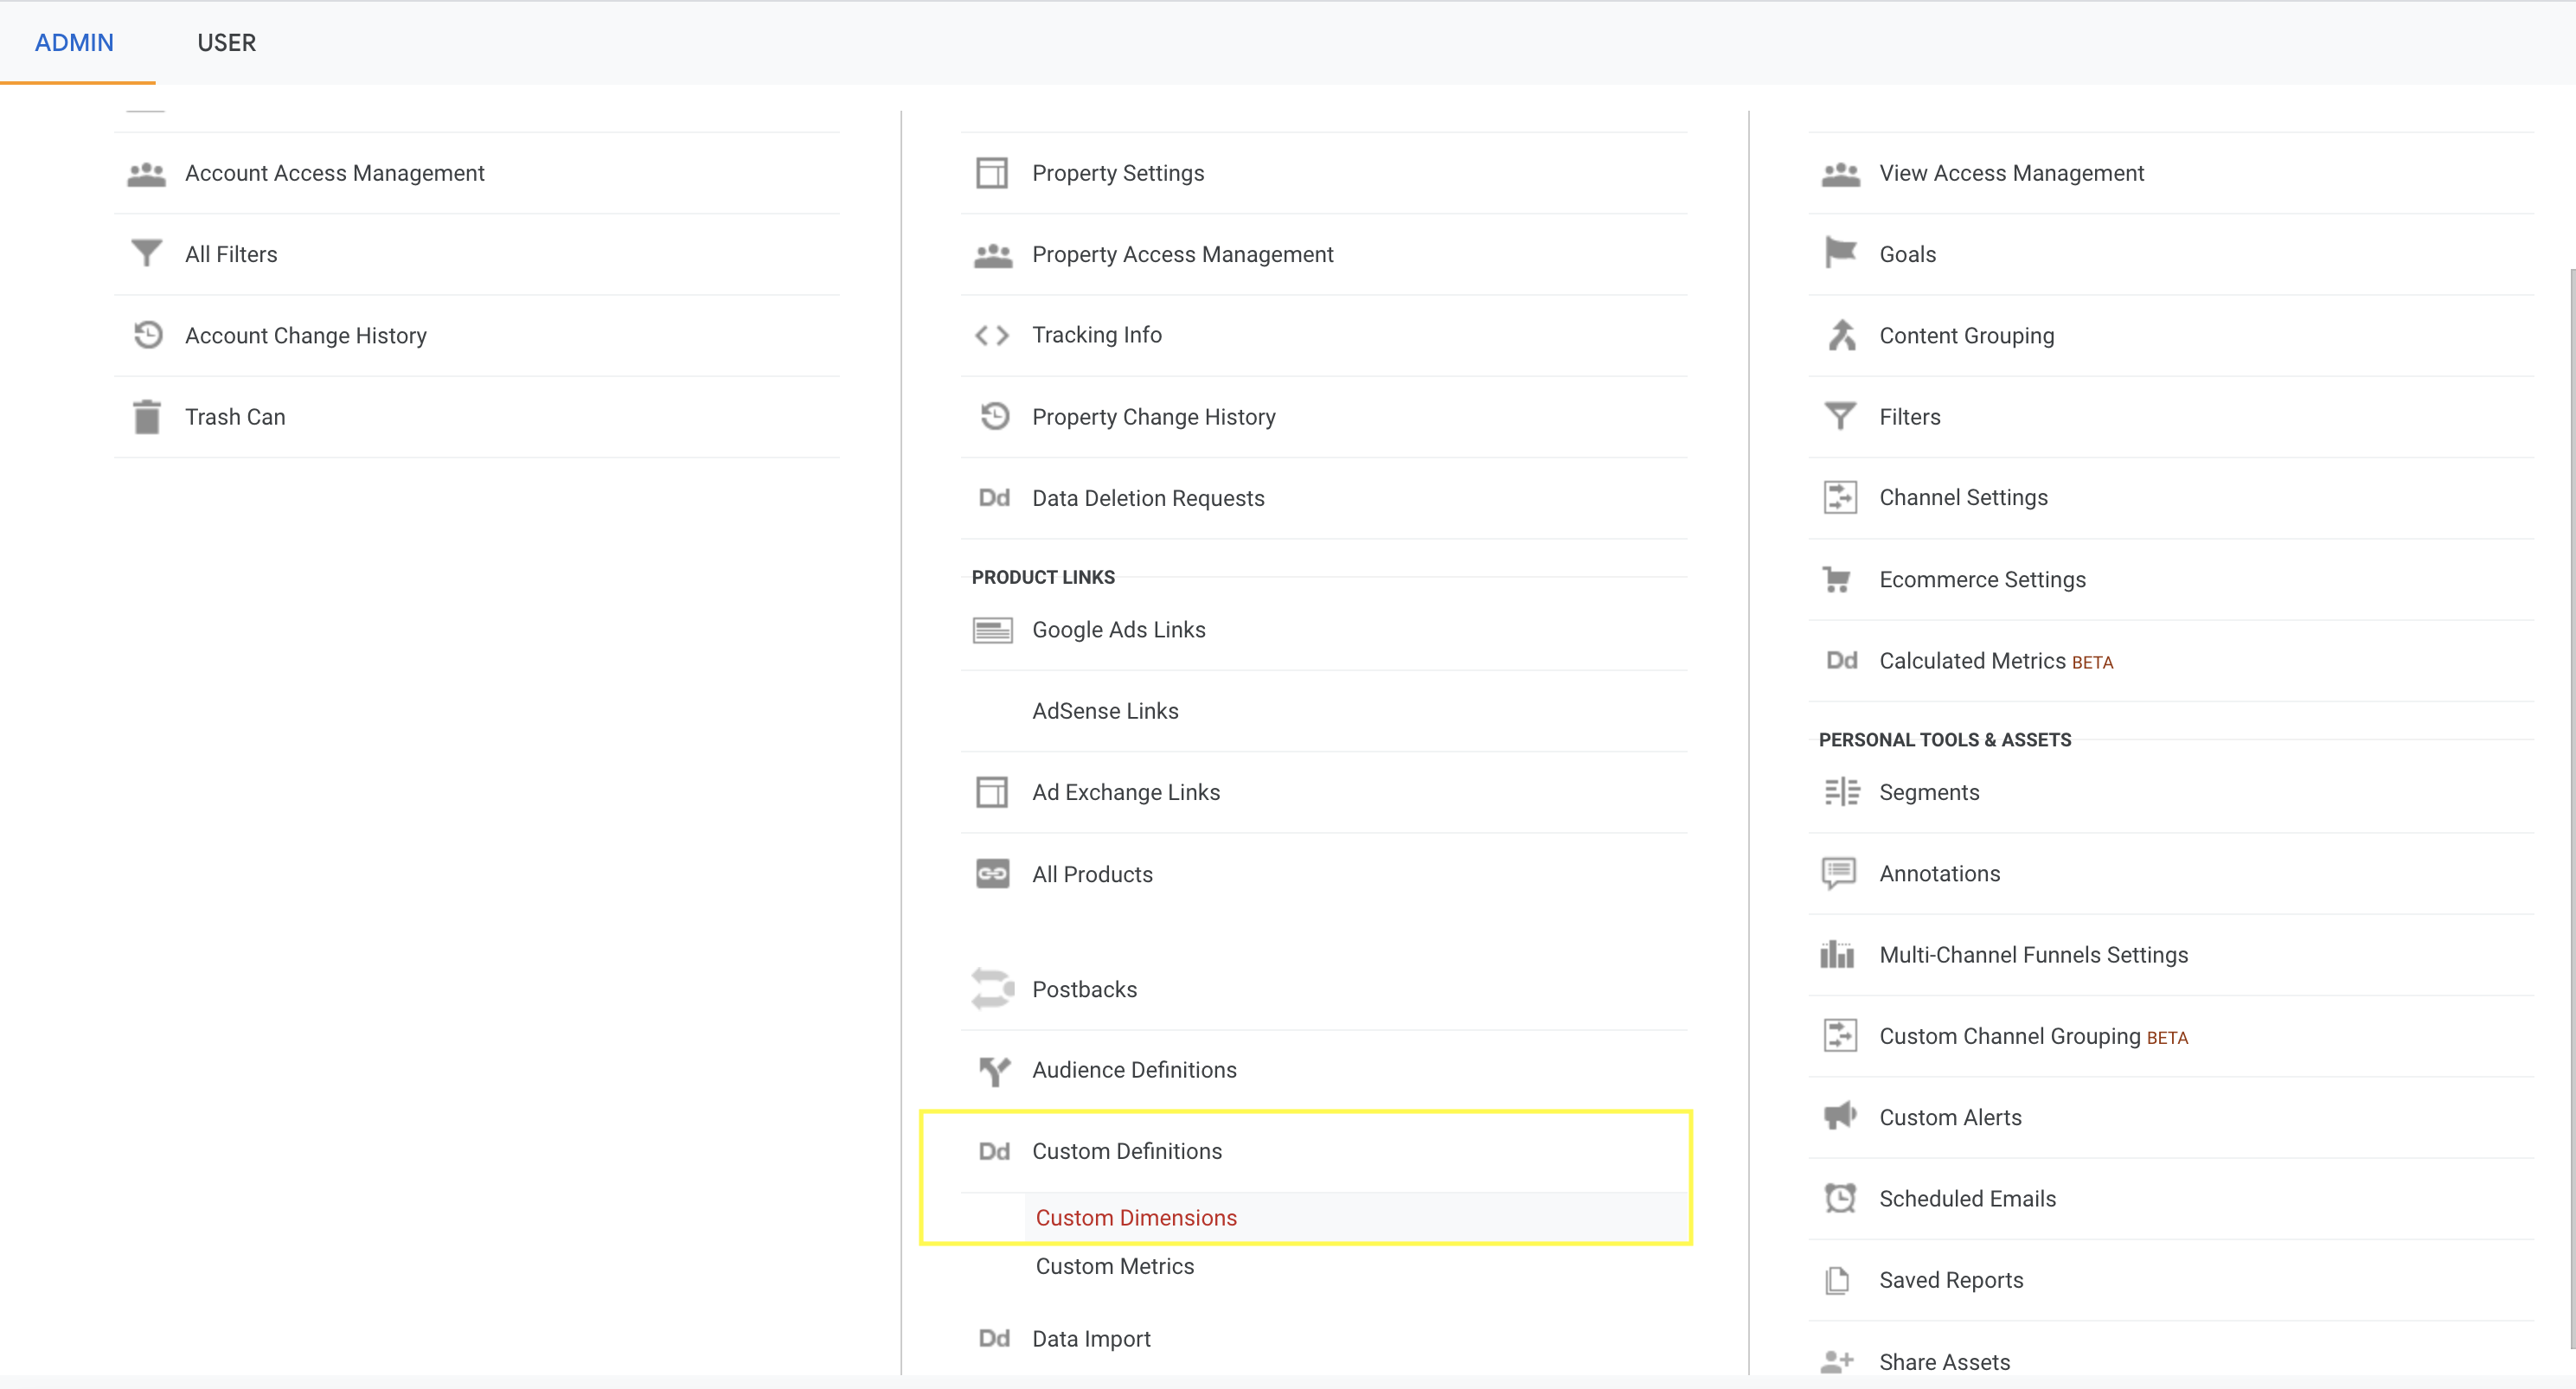The image size is (2576, 1389).
Task: Open the Ecommerce Settings text link
Action: point(1982,580)
